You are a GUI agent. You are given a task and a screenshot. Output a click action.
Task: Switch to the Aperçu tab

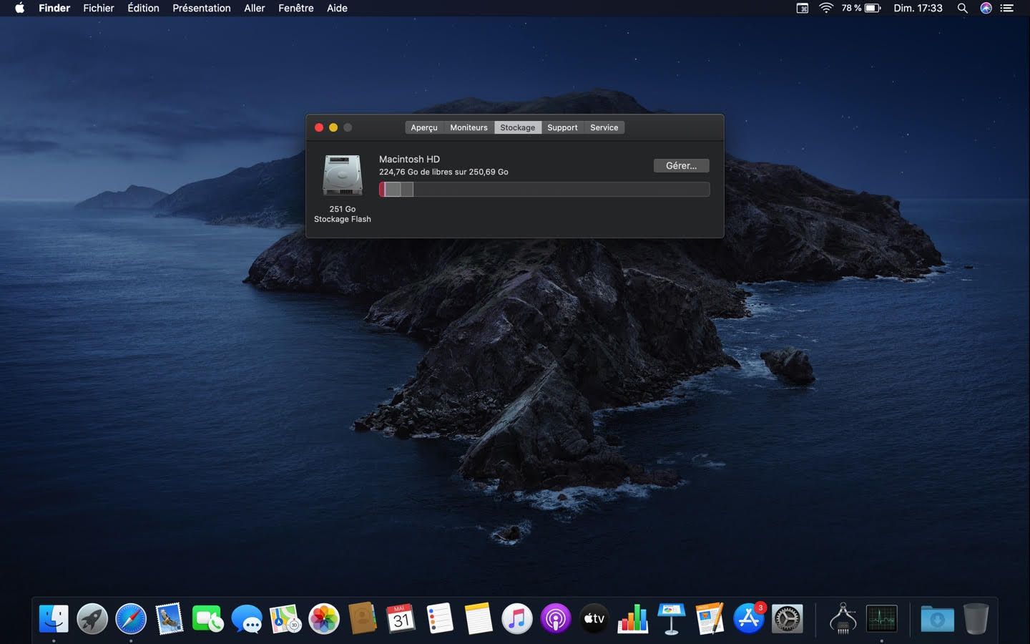[423, 127]
